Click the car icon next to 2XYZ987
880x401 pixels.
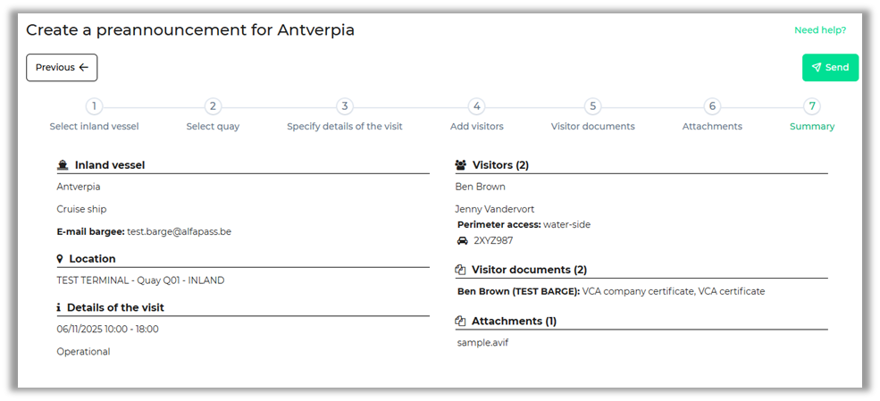coord(462,241)
